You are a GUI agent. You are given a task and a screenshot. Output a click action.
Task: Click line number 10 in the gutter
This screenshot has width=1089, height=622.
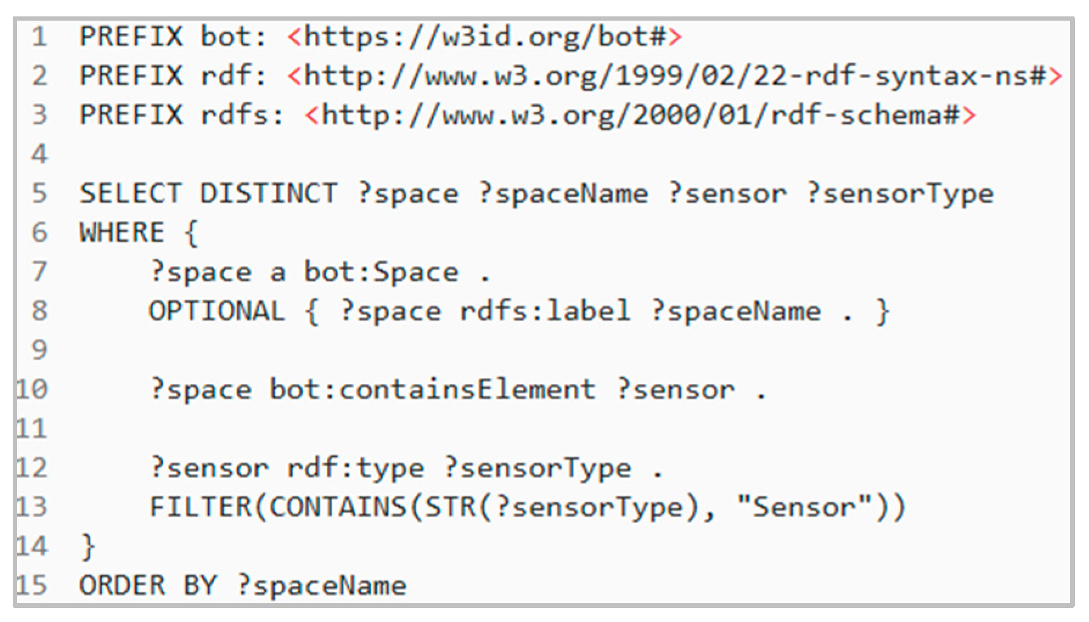pyautogui.click(x=32, y=389)
